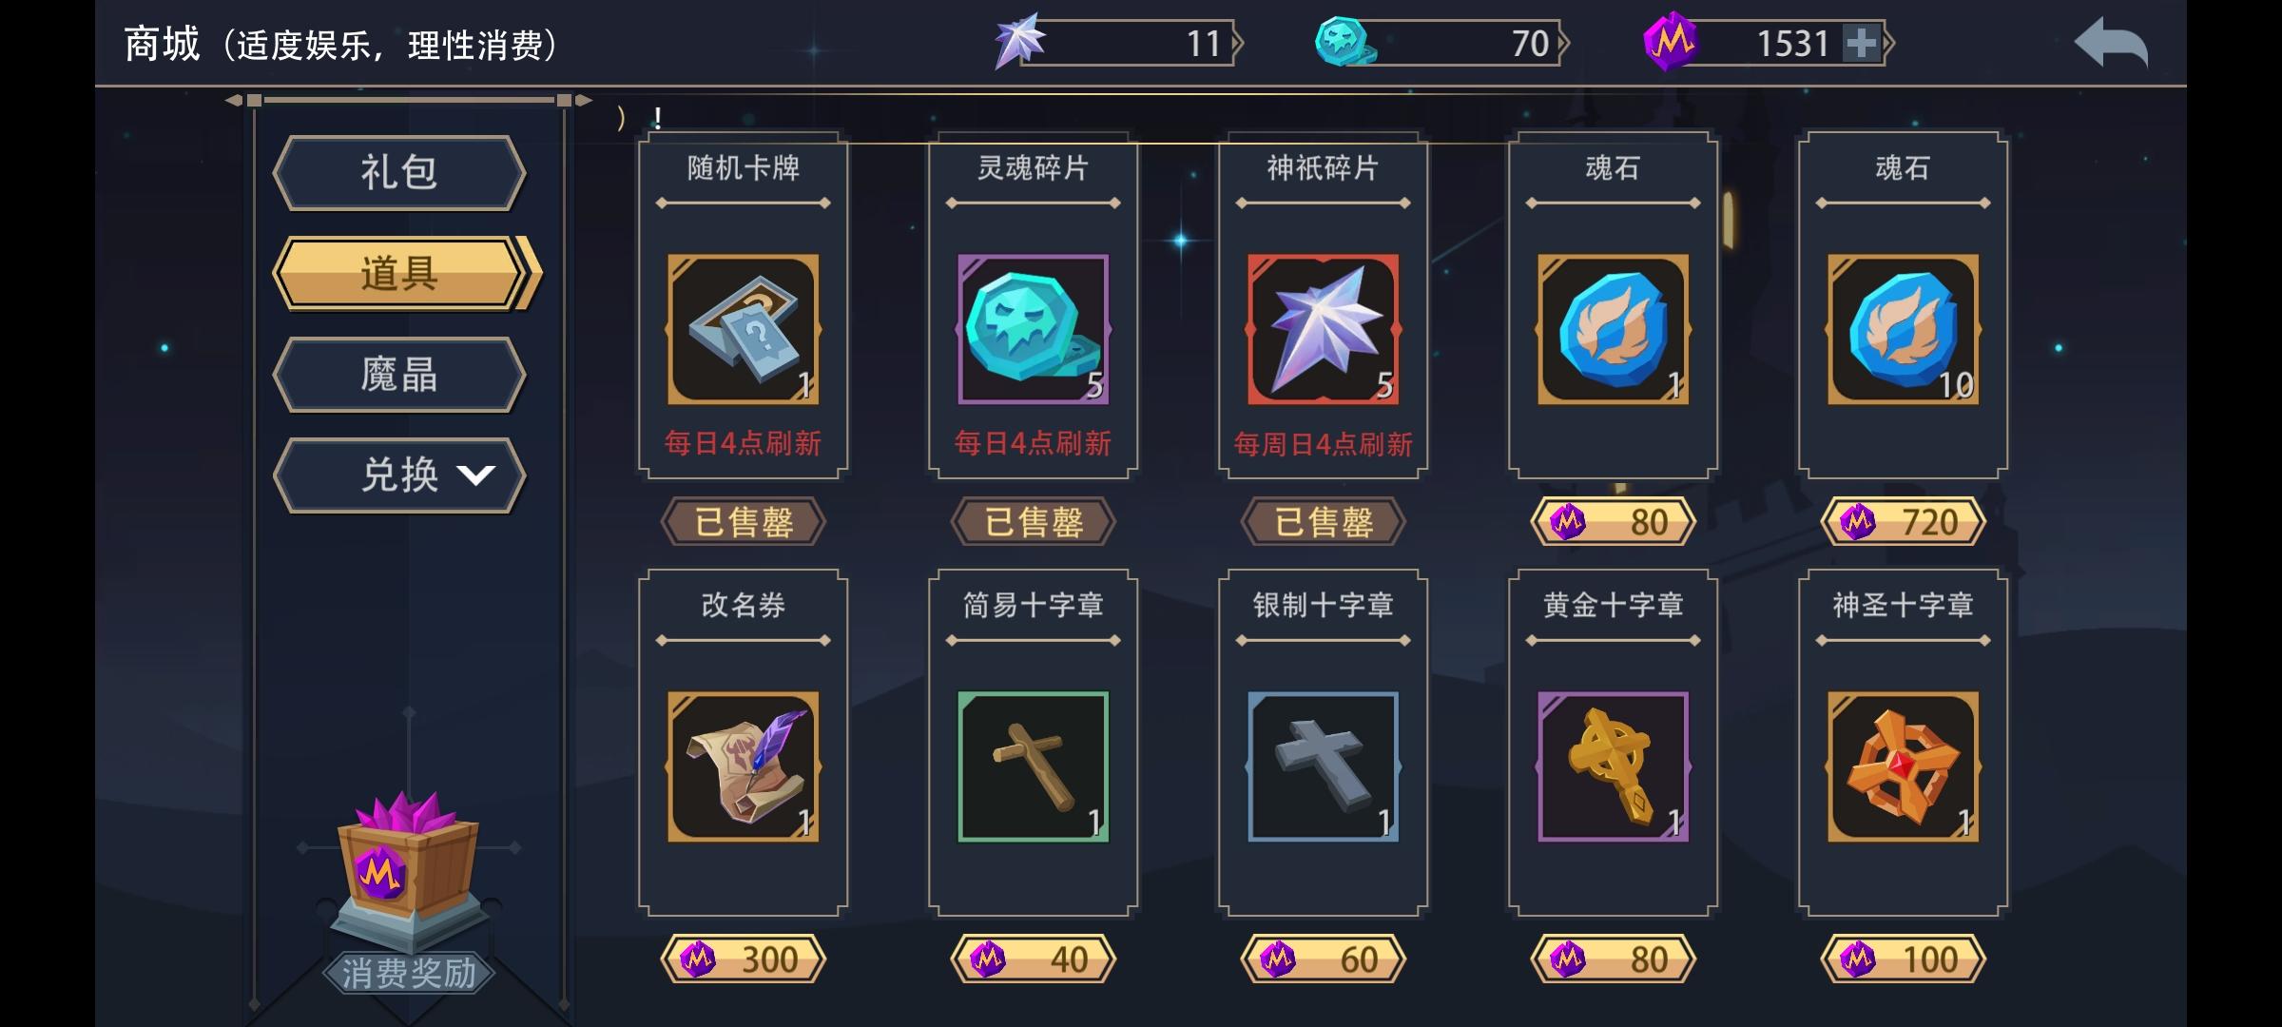Select the 神祇碎片 star shard icon
Image resolution: width=2282 pixels, height=1027 pixels.
pyautogui.click(x=1323, y=329)
